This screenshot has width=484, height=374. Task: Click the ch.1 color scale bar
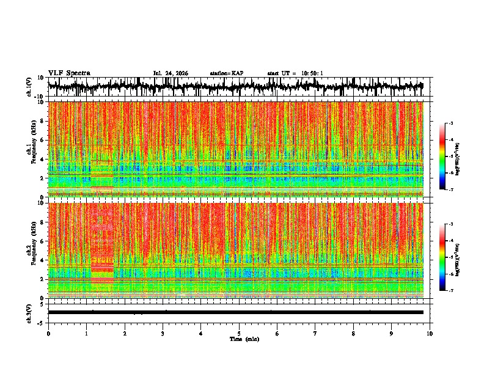pos(442,156)
